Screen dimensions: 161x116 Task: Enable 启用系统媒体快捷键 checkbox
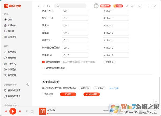tap(43, 68)
